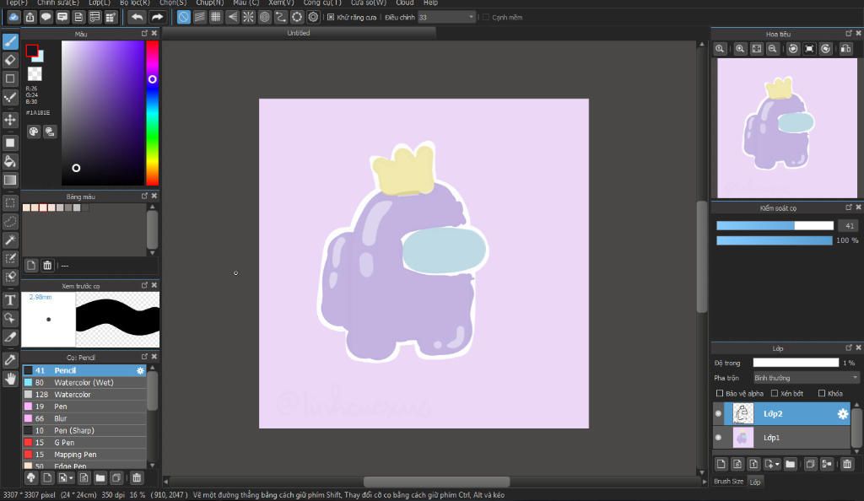Enable grid (crisscross) snap
The width and height of the screenshot is (864, 501).
pos(216,17)
